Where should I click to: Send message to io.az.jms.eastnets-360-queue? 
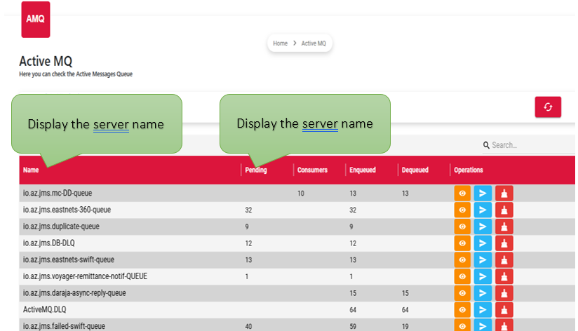[483, 210]
